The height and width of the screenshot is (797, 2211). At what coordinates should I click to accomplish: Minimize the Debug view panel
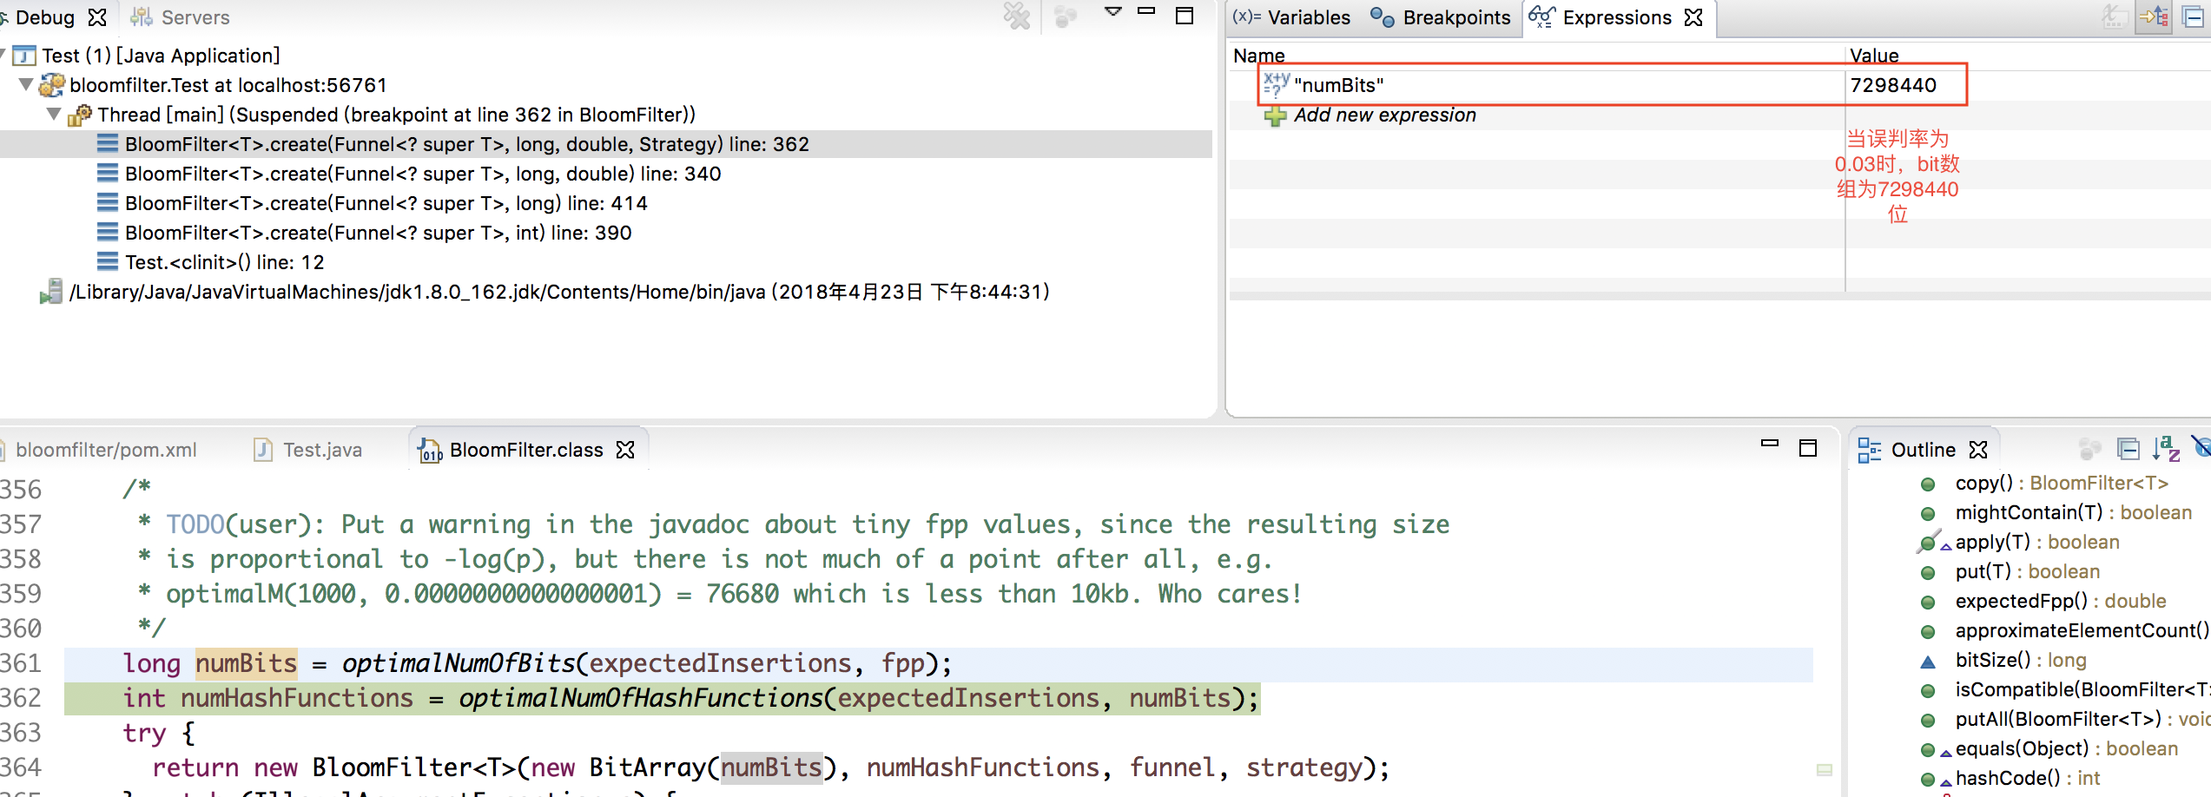click(1146, 11)
